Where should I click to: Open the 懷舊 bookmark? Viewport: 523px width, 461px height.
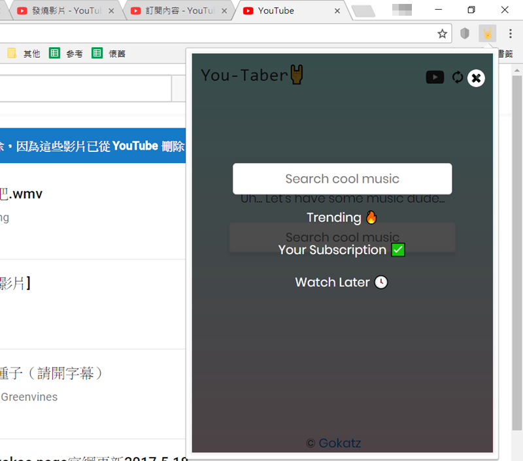[109, 54]
